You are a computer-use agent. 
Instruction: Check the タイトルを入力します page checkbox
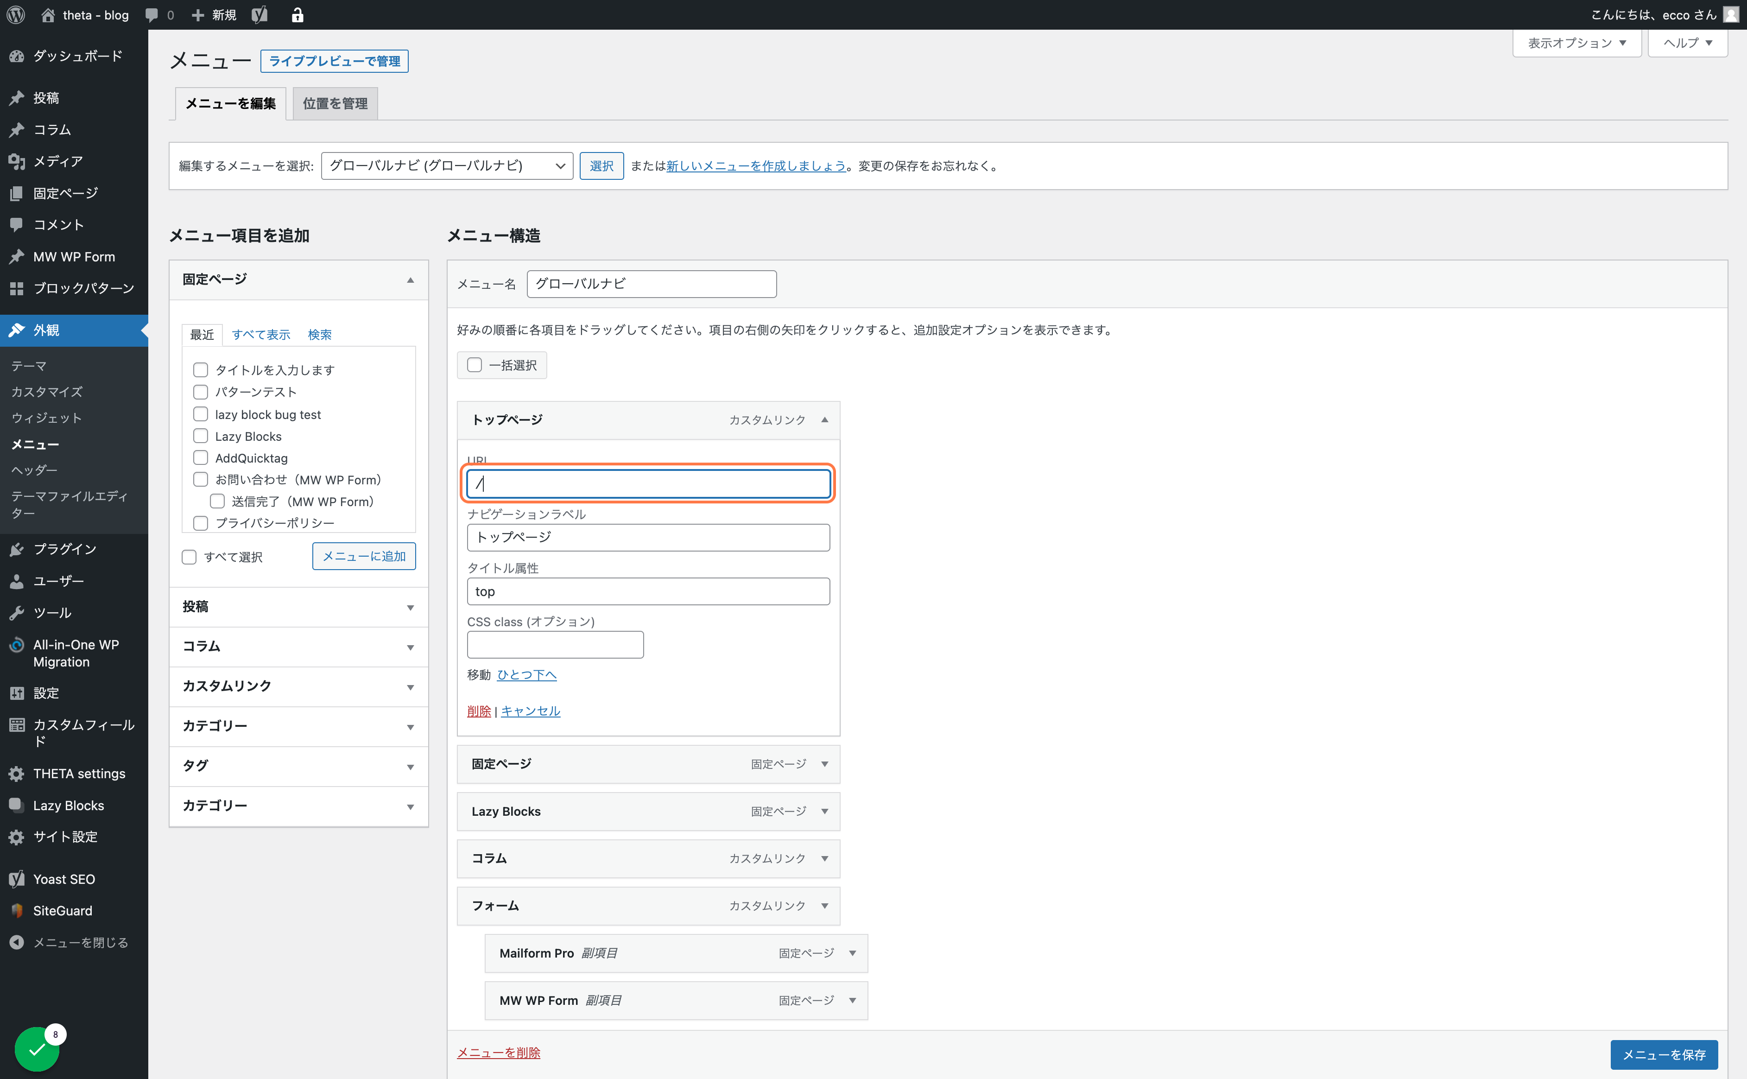tap(201, 370)
